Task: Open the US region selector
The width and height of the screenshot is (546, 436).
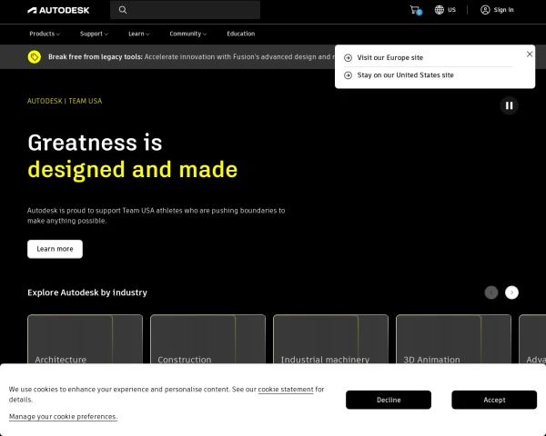Action: point(445,10)
